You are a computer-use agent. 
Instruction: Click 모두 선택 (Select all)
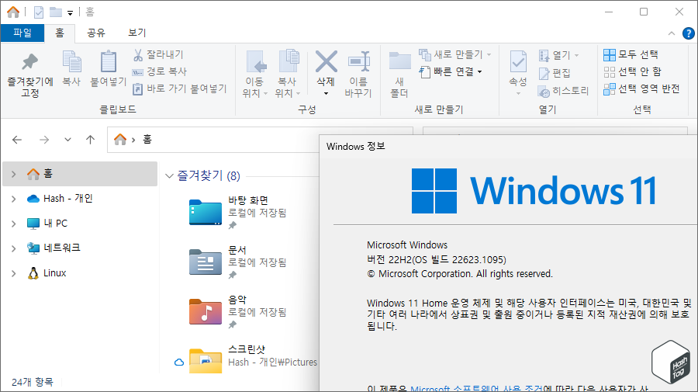631,55
